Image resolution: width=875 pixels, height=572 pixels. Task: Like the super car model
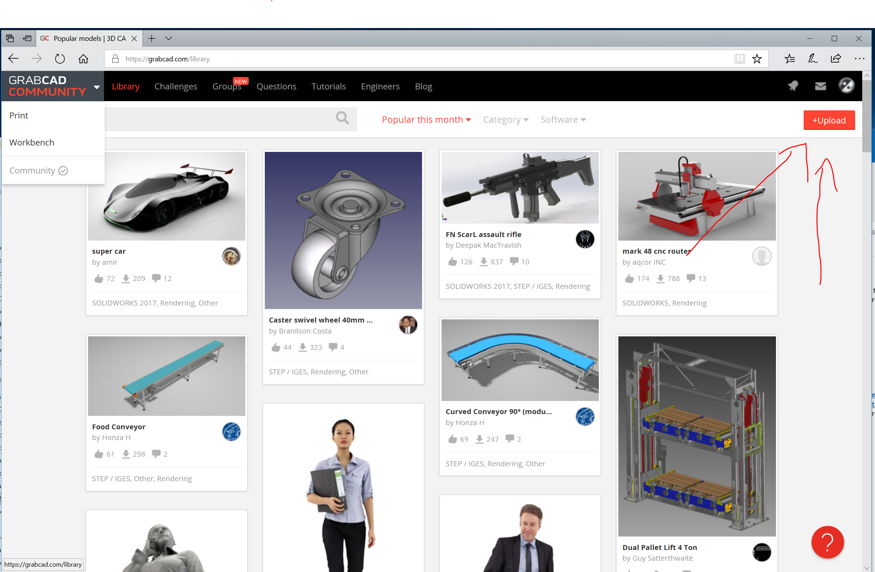(99, 279)
